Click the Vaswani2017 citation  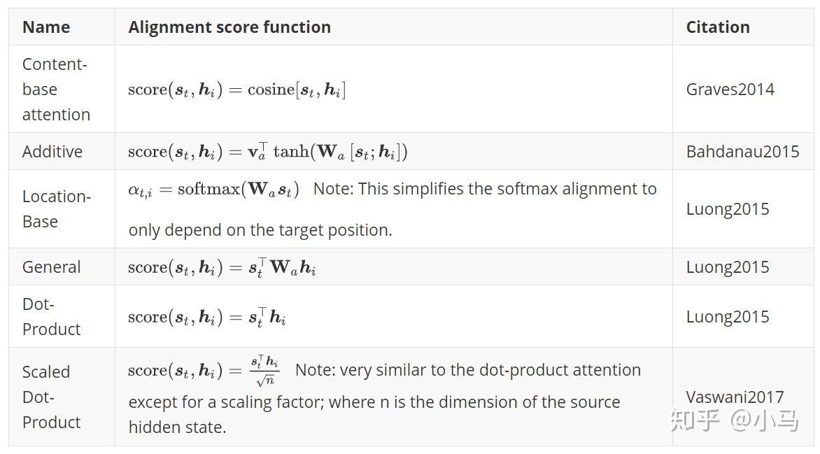[x=735, y=397]
